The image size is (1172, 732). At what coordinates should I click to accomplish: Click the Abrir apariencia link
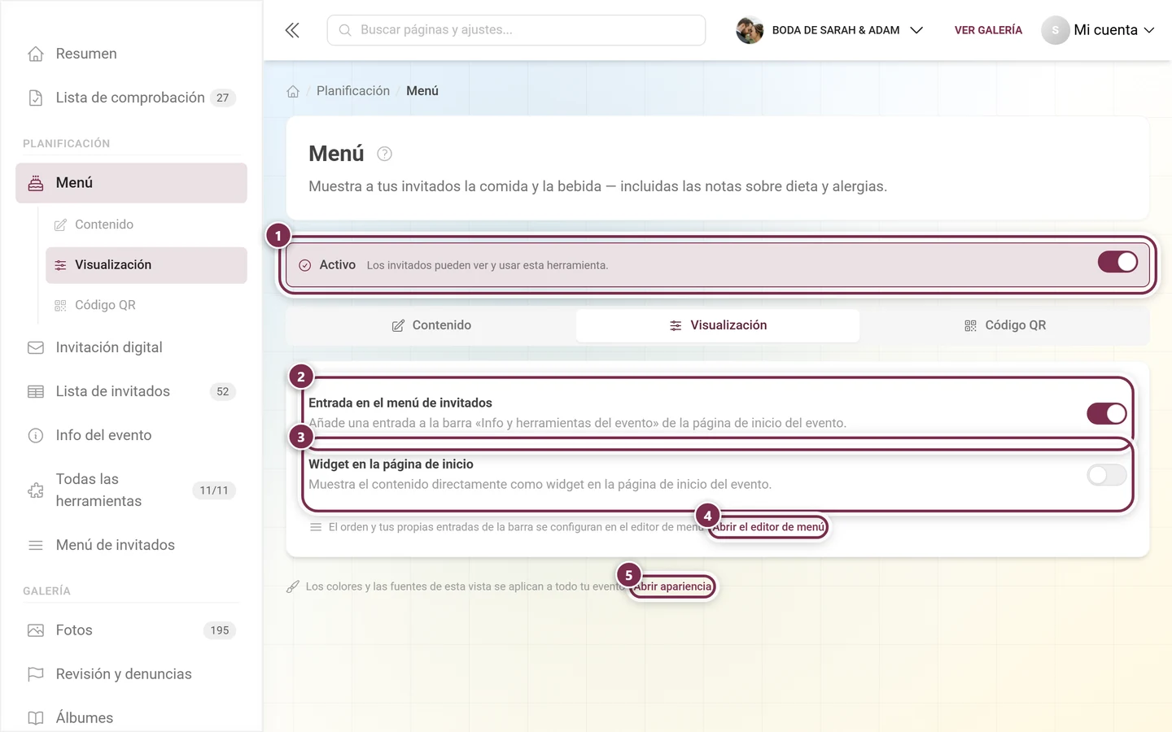point(672,586)
